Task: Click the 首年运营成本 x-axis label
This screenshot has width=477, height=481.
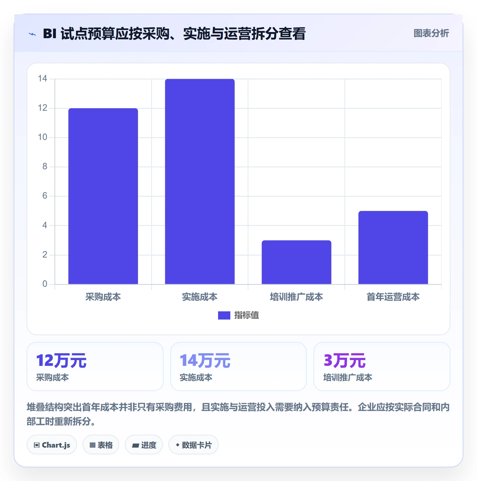Action: click(393, 297)
